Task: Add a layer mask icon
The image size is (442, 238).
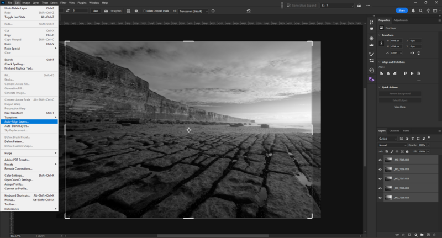Action: pos(409,235)
